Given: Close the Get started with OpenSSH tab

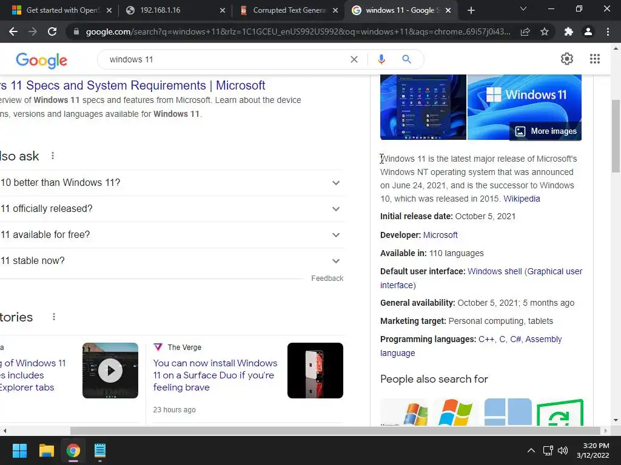Looking at the screenshot, I should [x=109, y=10].
